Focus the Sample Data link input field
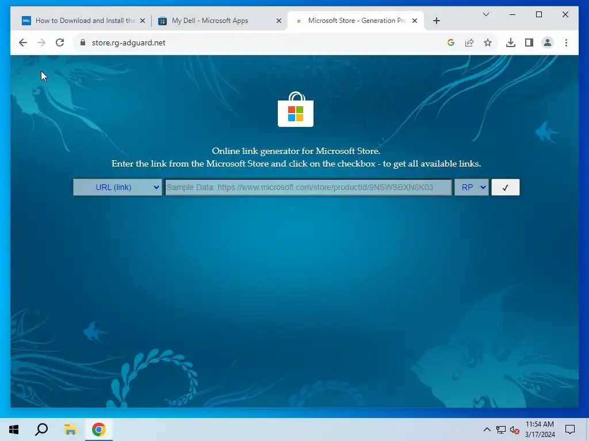Image resolution: width=589 pixels, height=441 pixels. pos(308,187)
